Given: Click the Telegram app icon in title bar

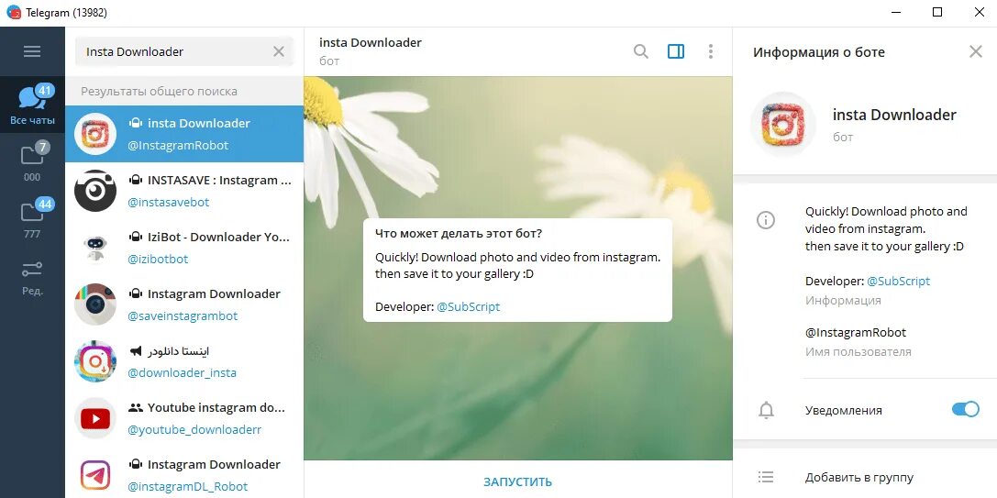Looking at the screenshot, I should click(14, 12).
